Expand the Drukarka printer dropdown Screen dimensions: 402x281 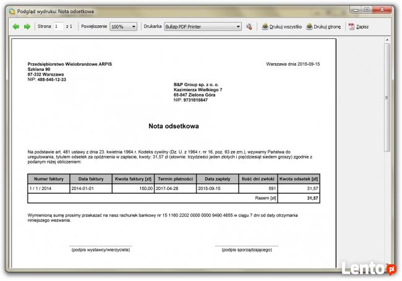tap(238, 27)
